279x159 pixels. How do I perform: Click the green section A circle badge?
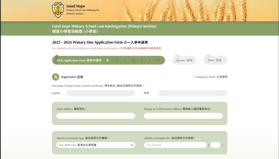click(56, 77)
